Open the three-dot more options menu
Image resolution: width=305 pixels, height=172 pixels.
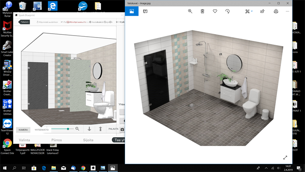tap(287, 11)
